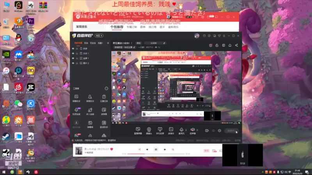Toggle preview eye icon in bottom bar

pos(213,131)
